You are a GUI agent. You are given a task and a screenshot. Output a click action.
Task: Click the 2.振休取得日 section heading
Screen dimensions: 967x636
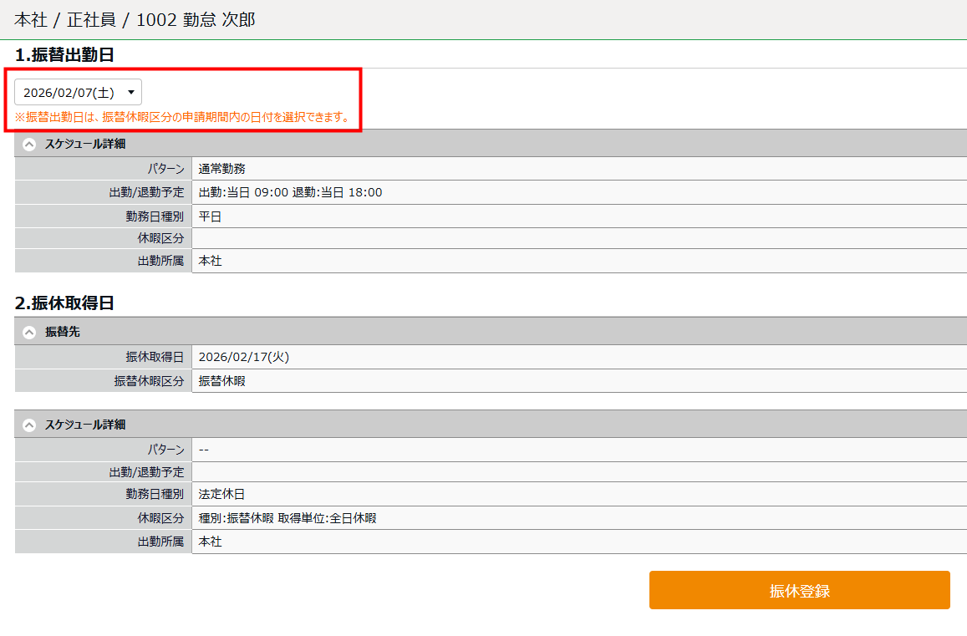64,303
